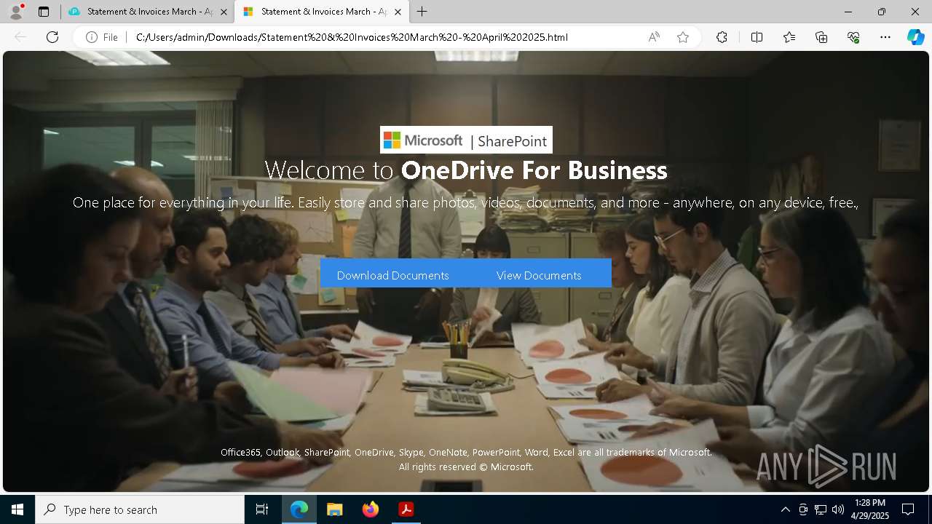Open Adobe Acrobat from taskbar
932x524 pixels.
[406, 509]
